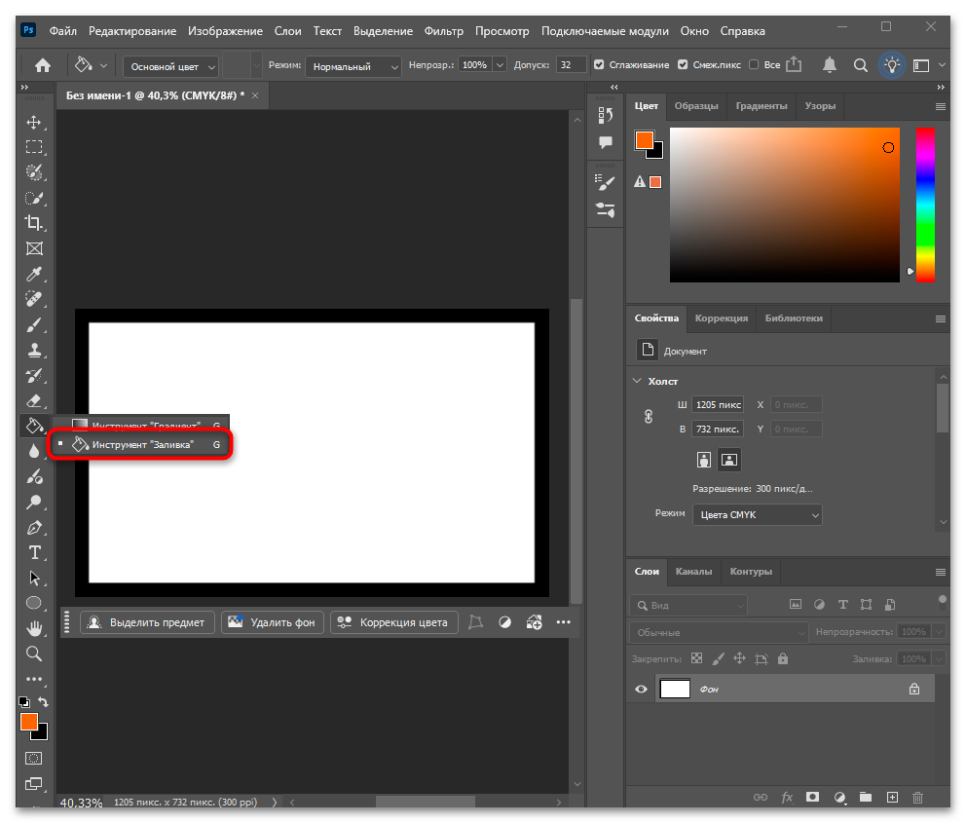
Task: Select the Zoom tool in toolbar
Action: pos(34,654)
